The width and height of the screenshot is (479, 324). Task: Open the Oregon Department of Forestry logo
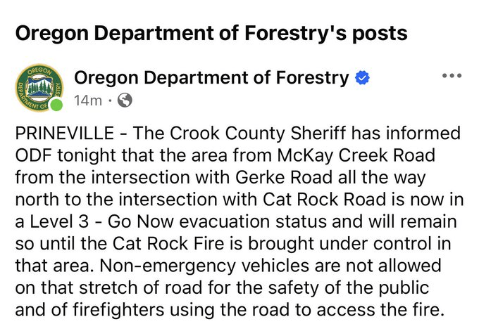[38, 88]
